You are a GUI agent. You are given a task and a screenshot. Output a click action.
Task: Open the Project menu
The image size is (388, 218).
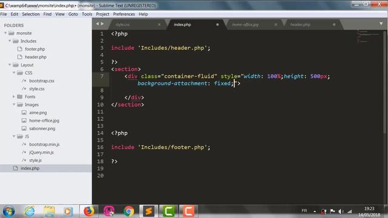pyautogui.click(x=102, y=14)
